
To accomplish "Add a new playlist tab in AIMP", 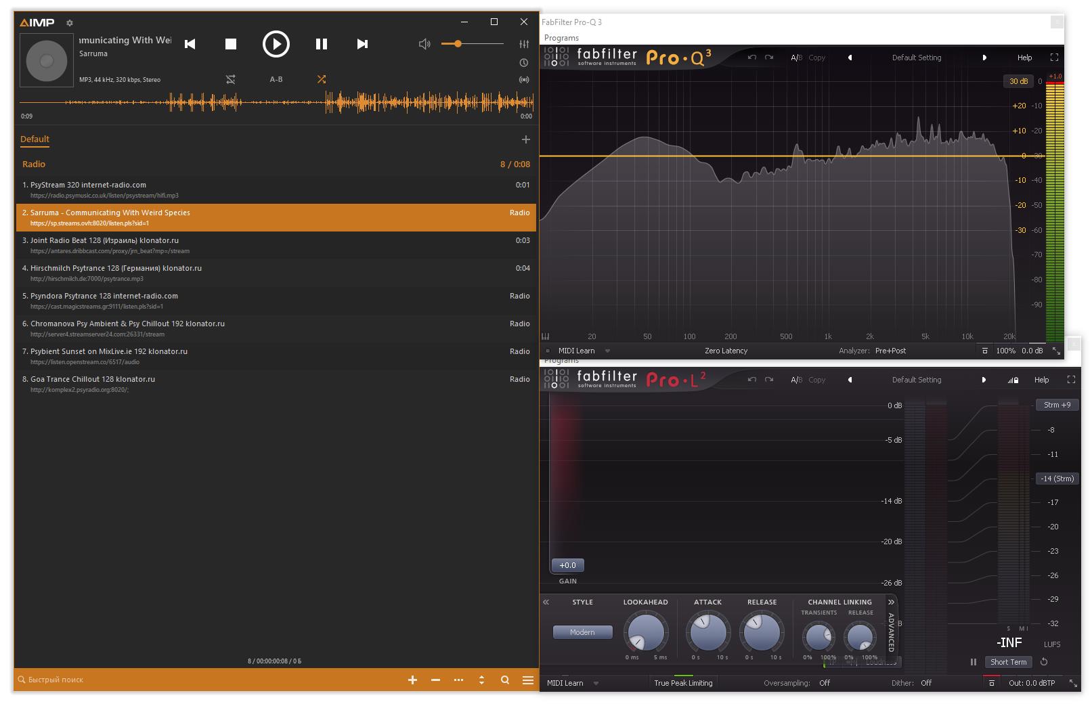I will 526,139.
